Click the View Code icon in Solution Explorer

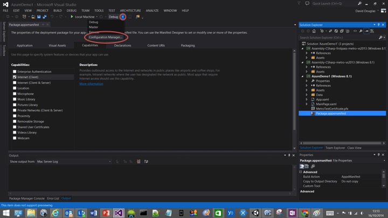point(355,31)
